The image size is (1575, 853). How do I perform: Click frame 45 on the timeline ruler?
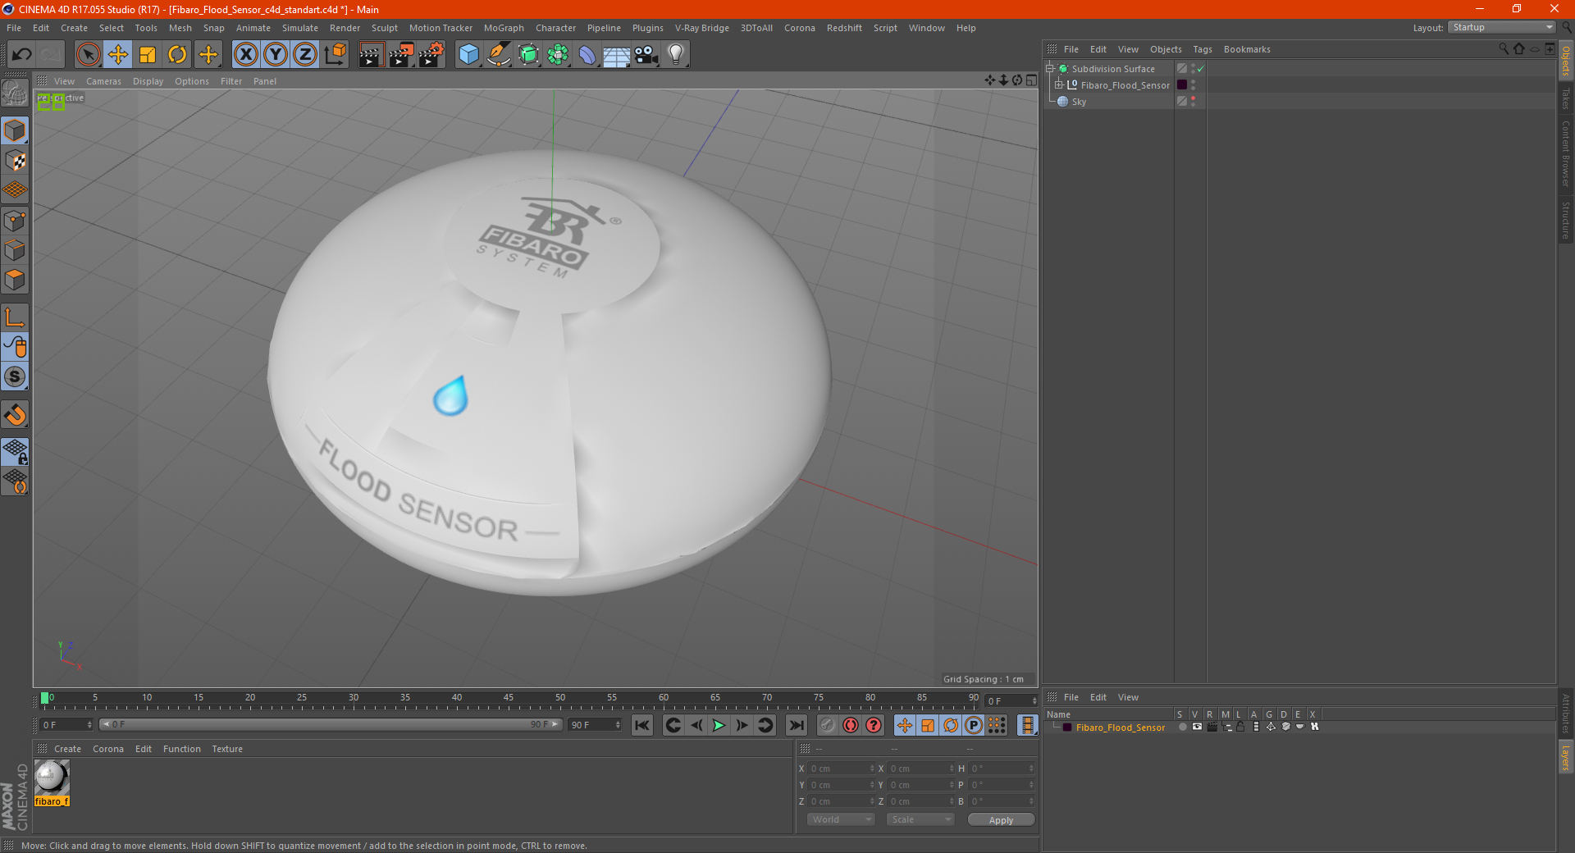coord(509,698)
